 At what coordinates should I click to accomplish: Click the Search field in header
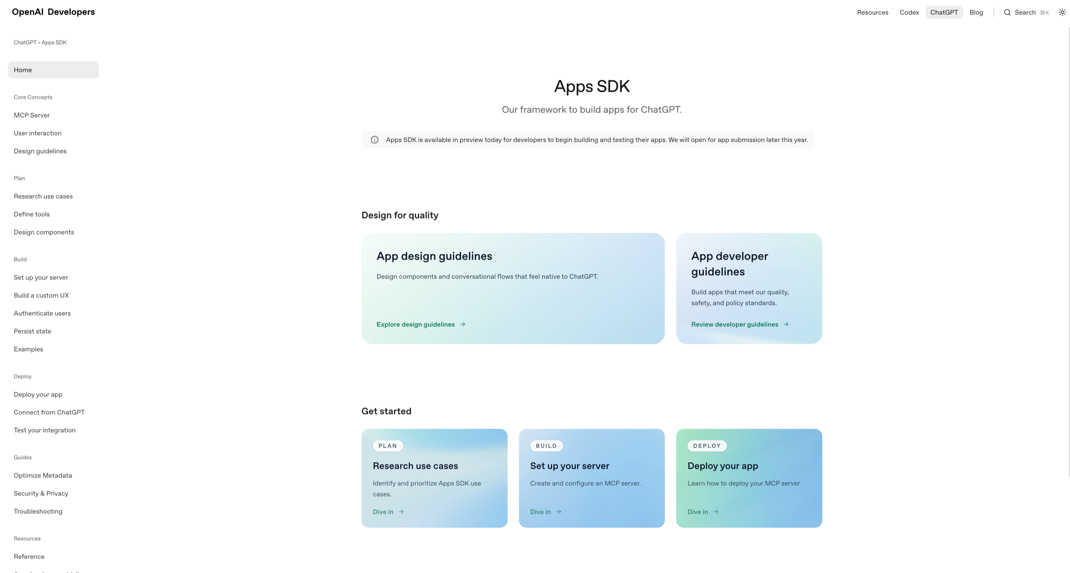pos(1025,13)
